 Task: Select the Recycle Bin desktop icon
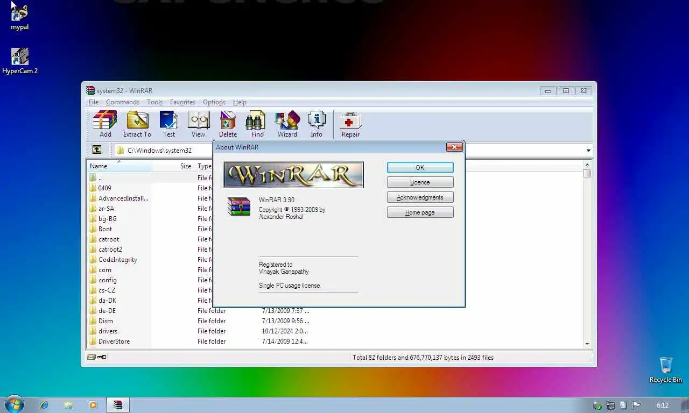tap(665, 369)
